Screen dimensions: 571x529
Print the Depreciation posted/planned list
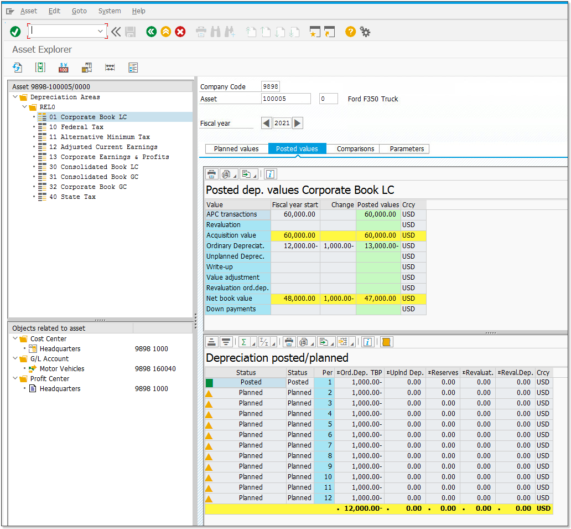[x=289, y=342]
